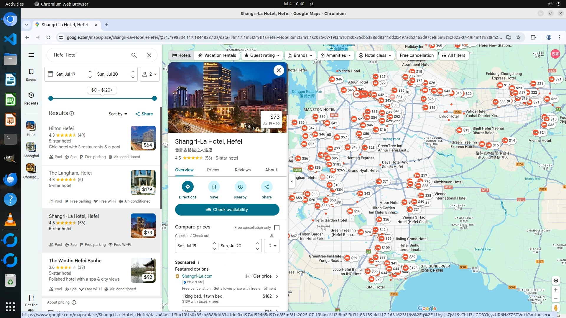Zoom in on the map
The width and height of the screenshot is (566, 318).
[556, 290]
